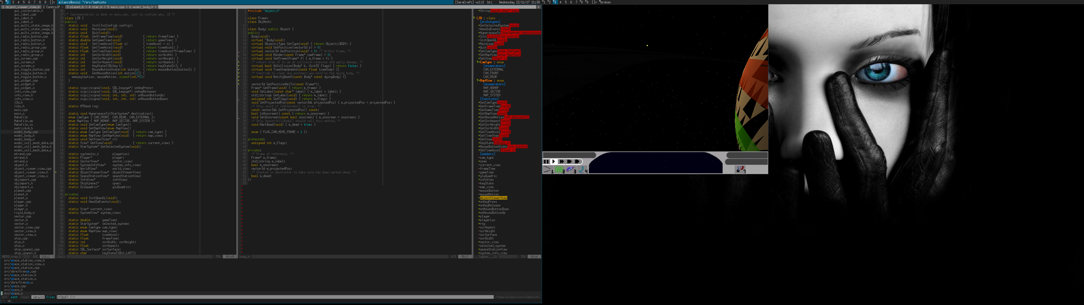Set triple fast-forward time acceleration

(569, 161)
